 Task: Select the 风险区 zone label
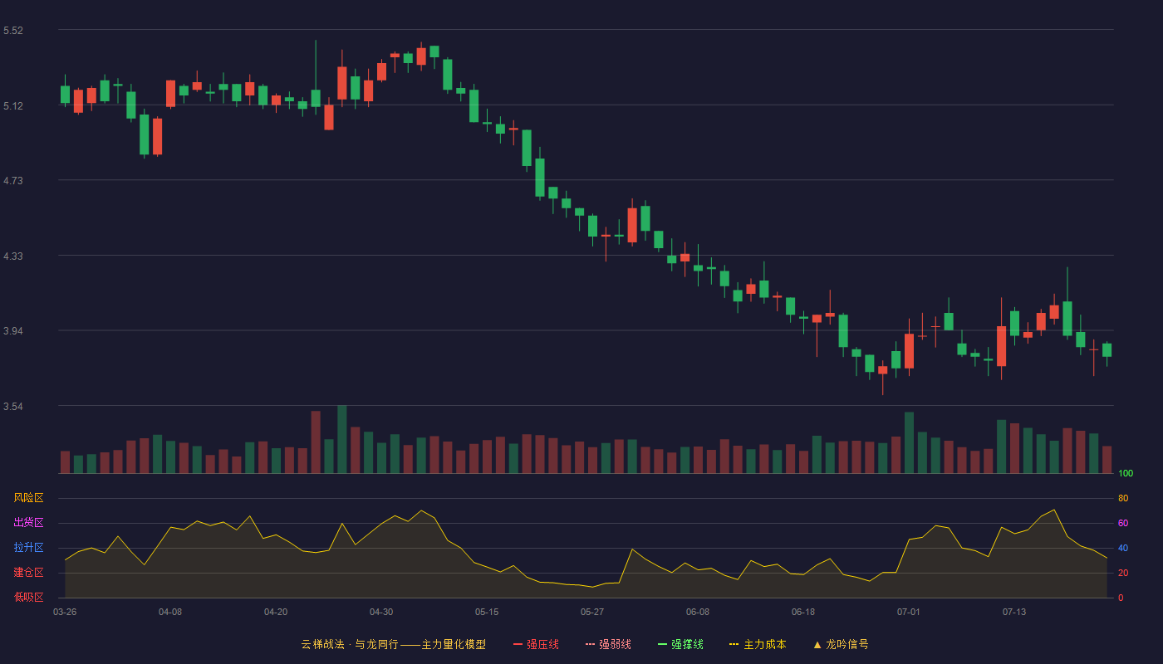pos(28,498)
